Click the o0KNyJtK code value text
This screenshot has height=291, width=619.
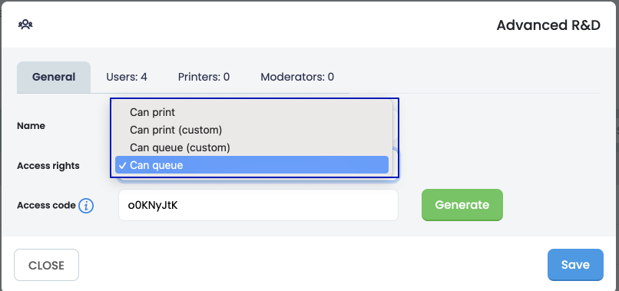(x=153, y=205)
